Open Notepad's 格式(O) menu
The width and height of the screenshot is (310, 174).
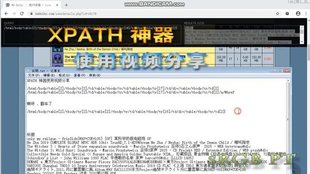64,75
